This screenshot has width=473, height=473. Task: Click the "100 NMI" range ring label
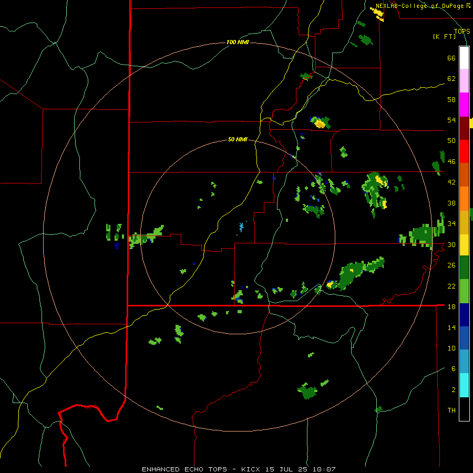click(x=238, y=42)
